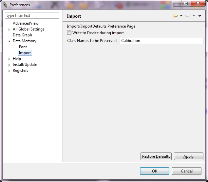Click the Class Names to be Preserved label

(92, 41)
